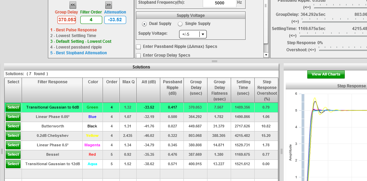Click the Stopband Frequency input field
The image size is (367, 181).
click(219, 3)
